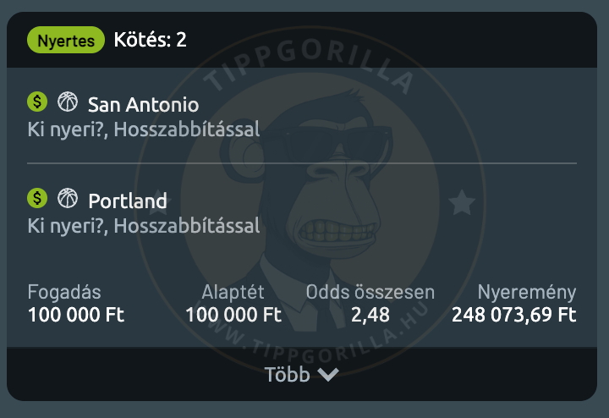Click the bet type line under Portland
Screen dimensions: 609x418
point(143,226)
